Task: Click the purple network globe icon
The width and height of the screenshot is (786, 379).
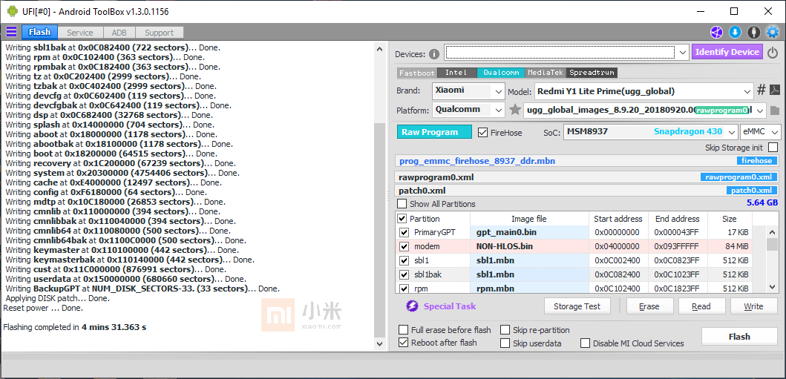Action: click(x=716, y=33)
